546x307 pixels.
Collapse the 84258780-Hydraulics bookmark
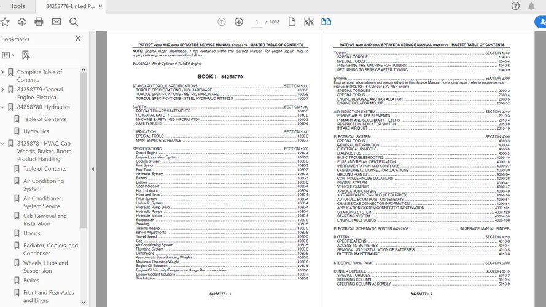coord(2,107)
